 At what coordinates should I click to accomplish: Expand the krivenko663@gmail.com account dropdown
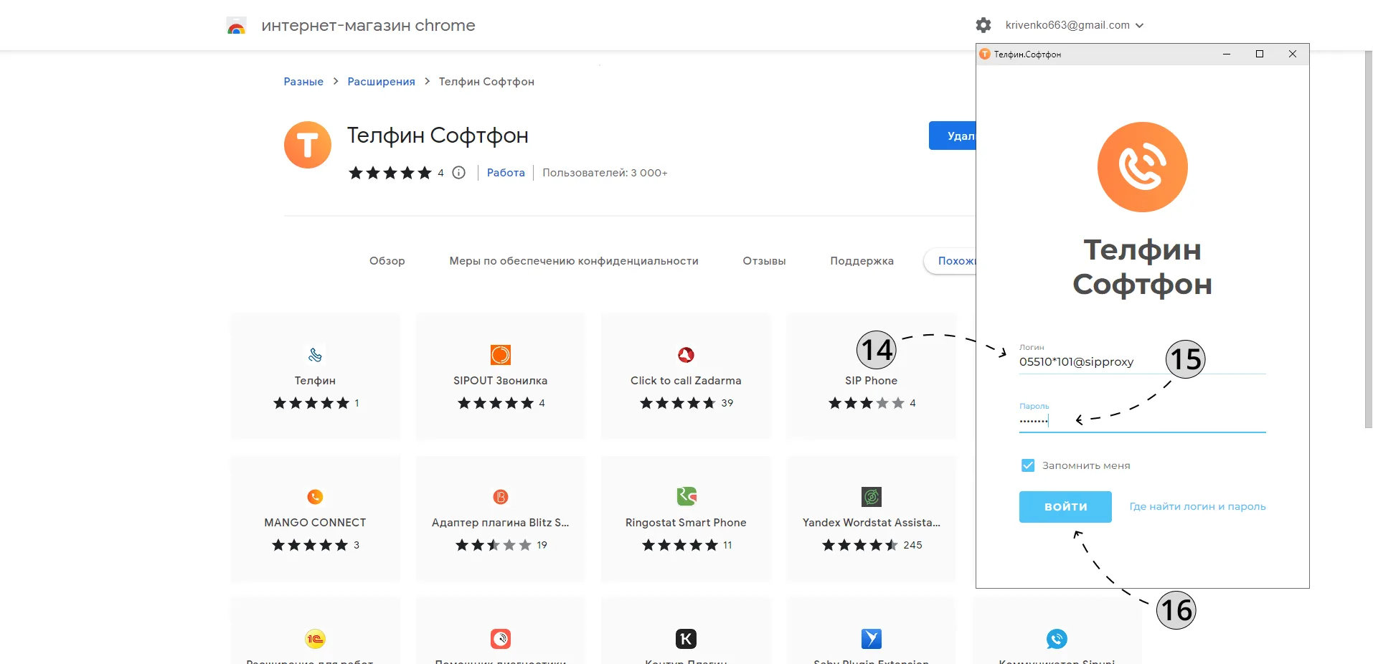[x=1074, y=25]
